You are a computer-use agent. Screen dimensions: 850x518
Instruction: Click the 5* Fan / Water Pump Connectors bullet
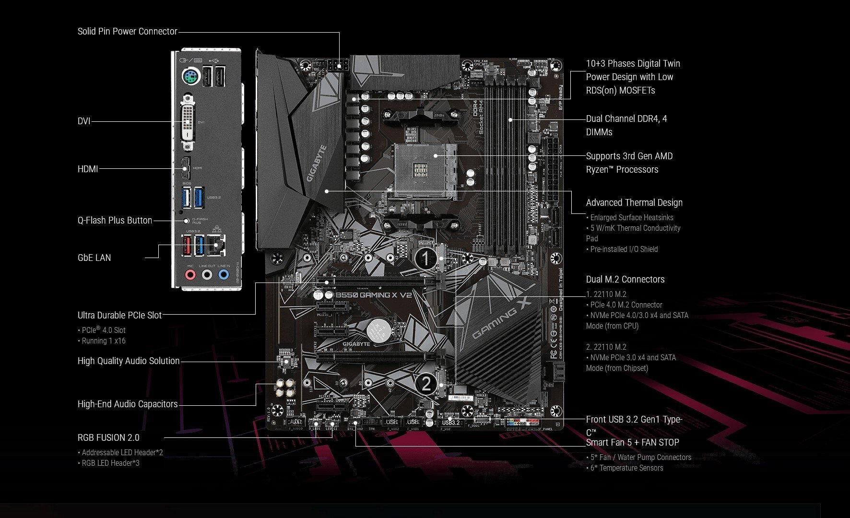639,457
